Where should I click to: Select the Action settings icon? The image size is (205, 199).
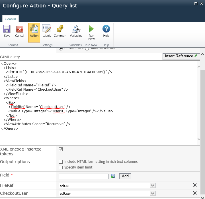pos(34,29)
